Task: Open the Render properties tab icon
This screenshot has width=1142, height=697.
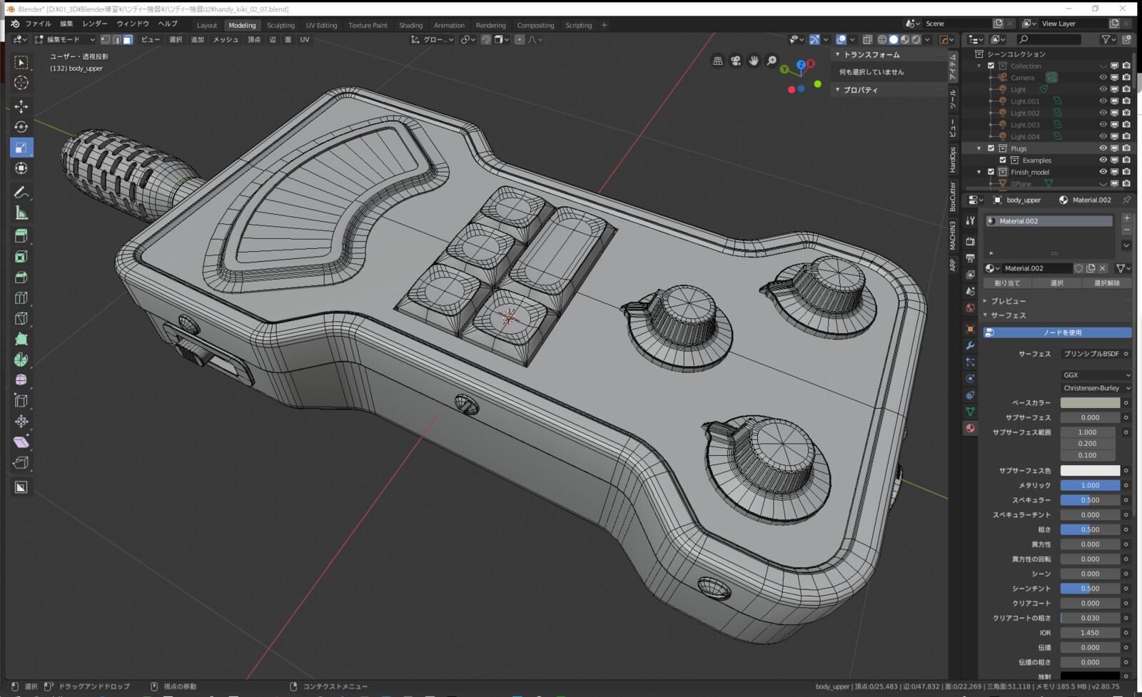Action: pyautogui.click(x=970, y=242)
